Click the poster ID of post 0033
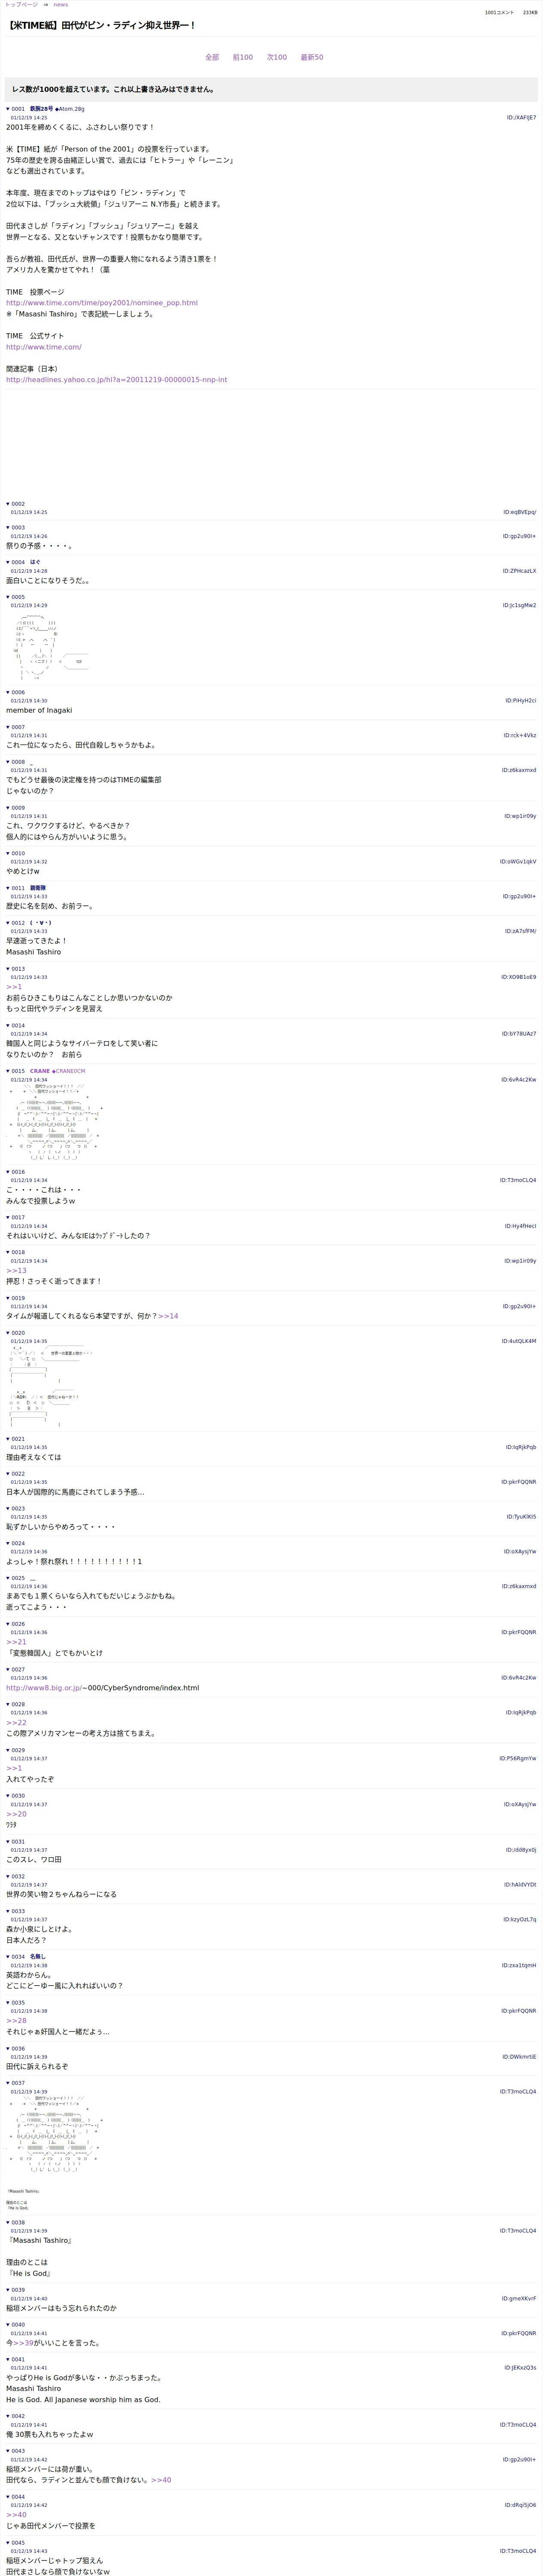 pos(520,1920)
